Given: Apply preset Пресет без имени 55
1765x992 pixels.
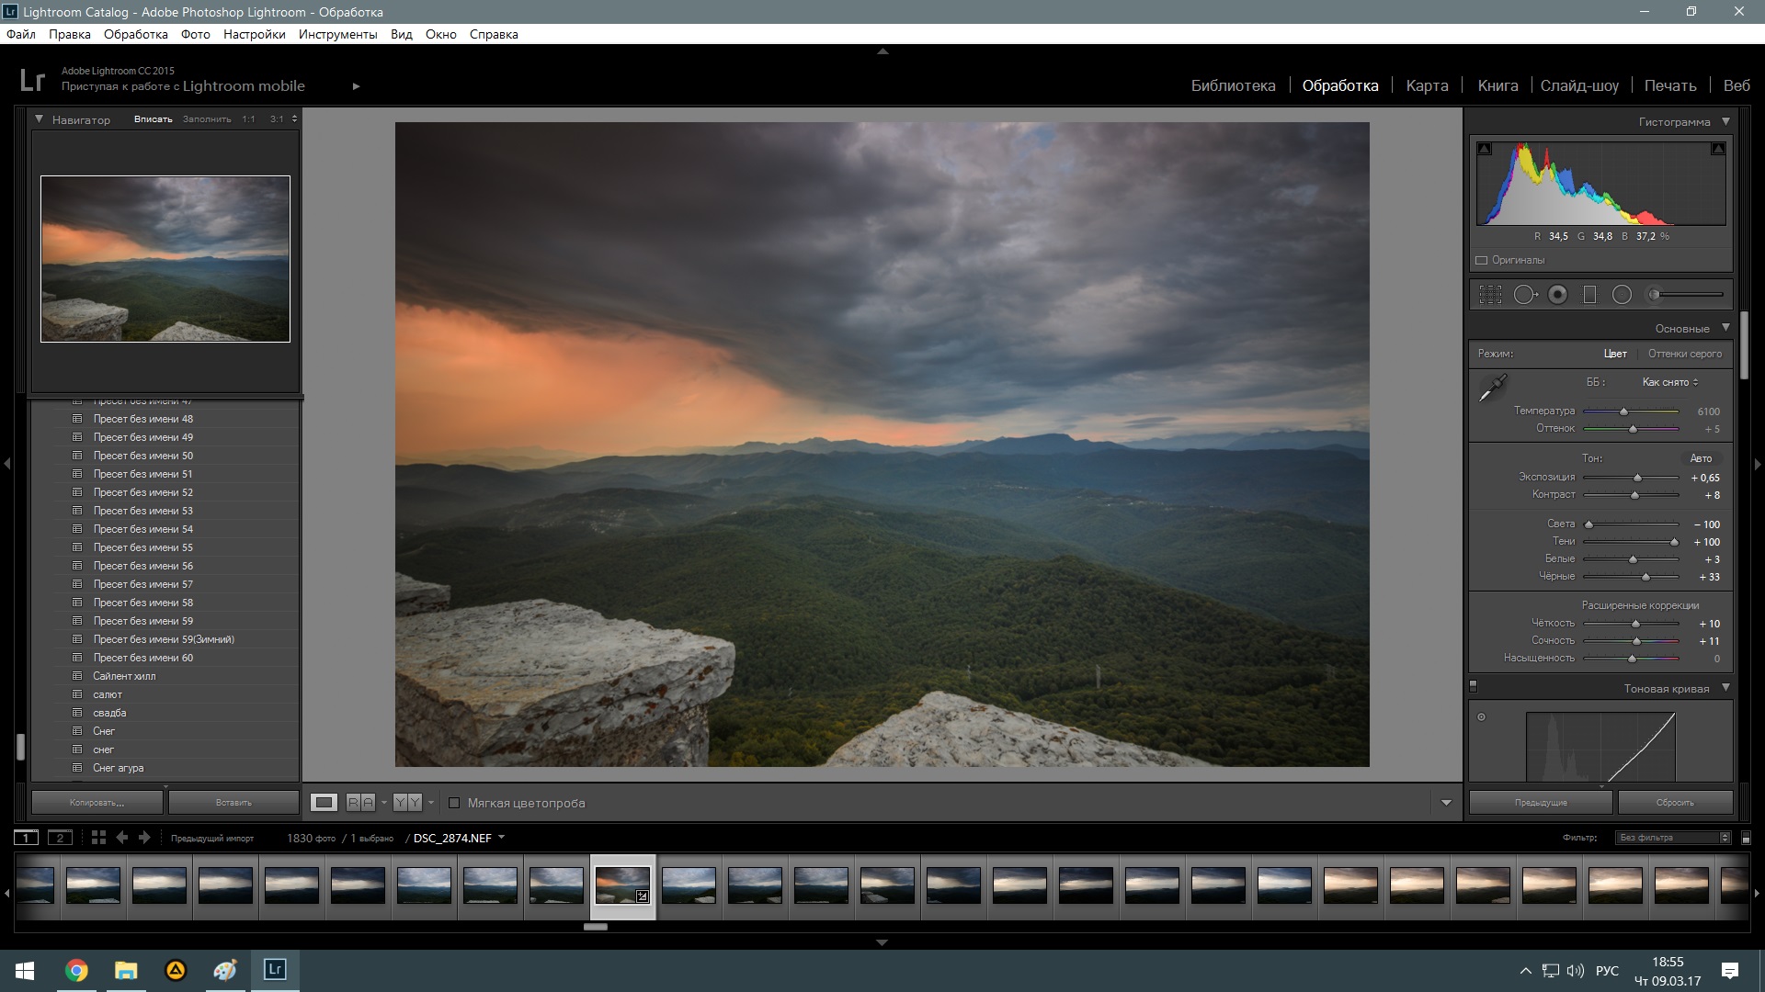Looking at the screenshot, I should coord(142,547).
